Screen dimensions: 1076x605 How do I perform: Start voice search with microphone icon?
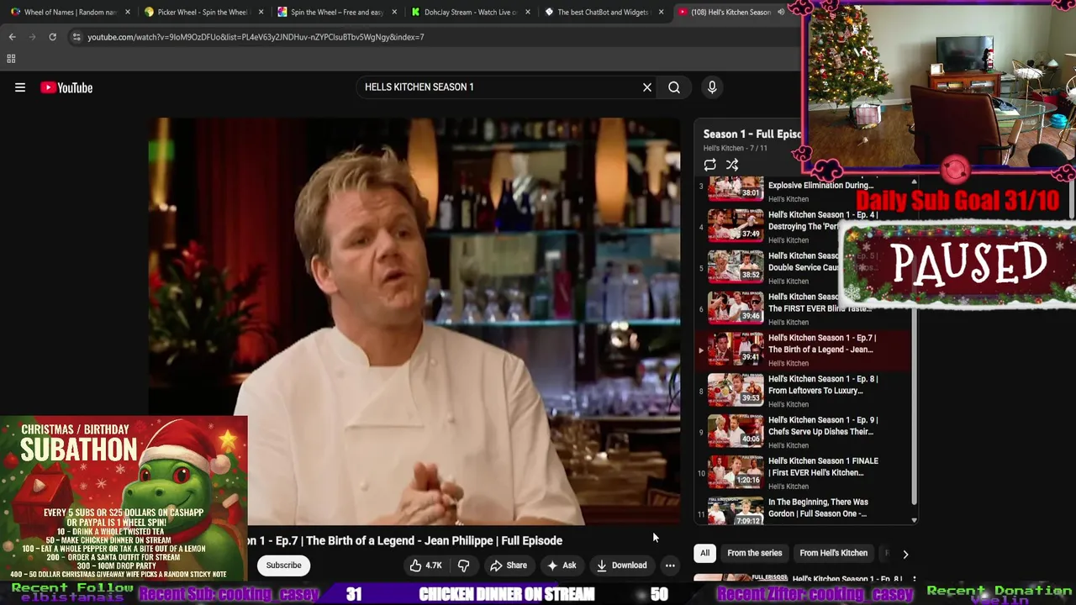pyautogui.click(x=712, y=87)
